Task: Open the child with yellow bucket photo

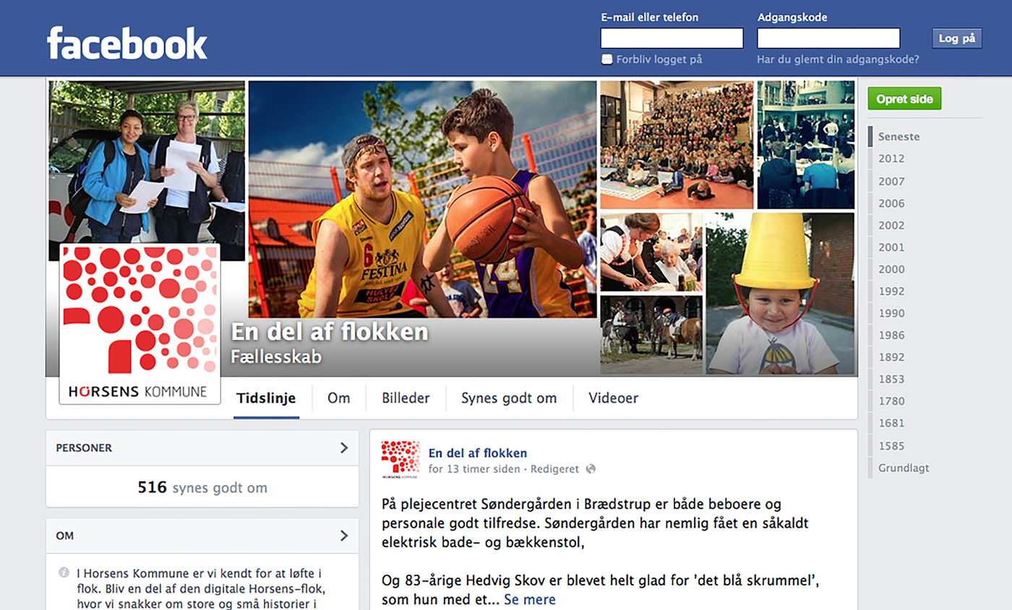Action: pos(780,293)
